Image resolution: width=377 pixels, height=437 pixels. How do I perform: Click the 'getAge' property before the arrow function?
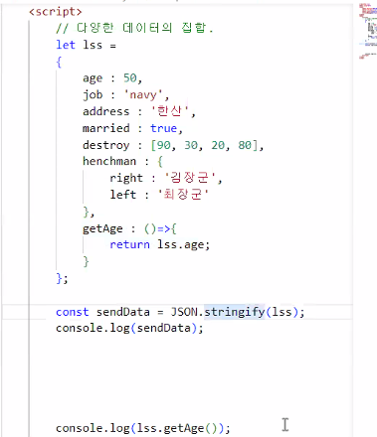(x=102, y=228)
